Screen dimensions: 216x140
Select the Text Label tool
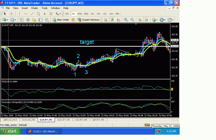(51, 14)
